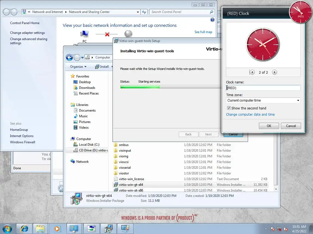
Task: Open the Organize menu in Explorer
Action: pyautogui.click(x=78, y=67)
